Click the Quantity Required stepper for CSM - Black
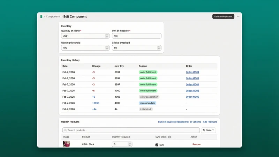 [130, 144]
